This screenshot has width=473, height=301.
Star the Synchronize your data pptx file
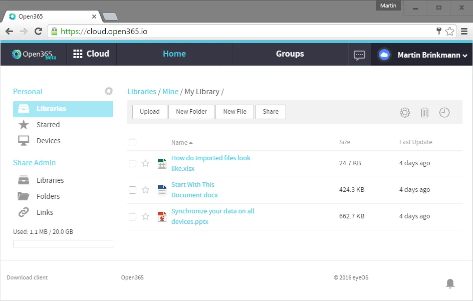pos(145,216)
